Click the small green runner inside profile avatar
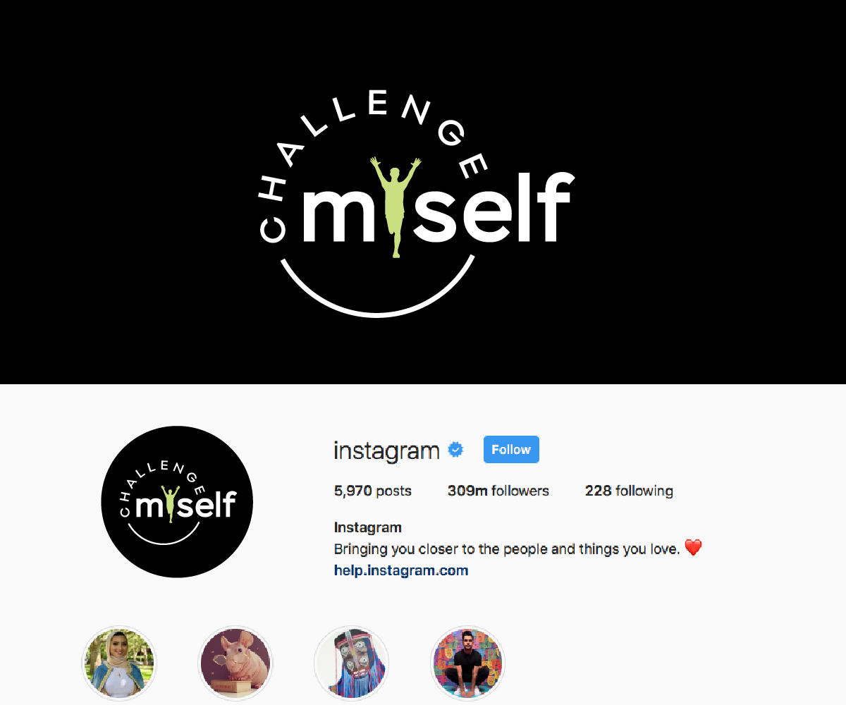Image resolution: width=846 pixels, height=705 pixels. point(169,503)
